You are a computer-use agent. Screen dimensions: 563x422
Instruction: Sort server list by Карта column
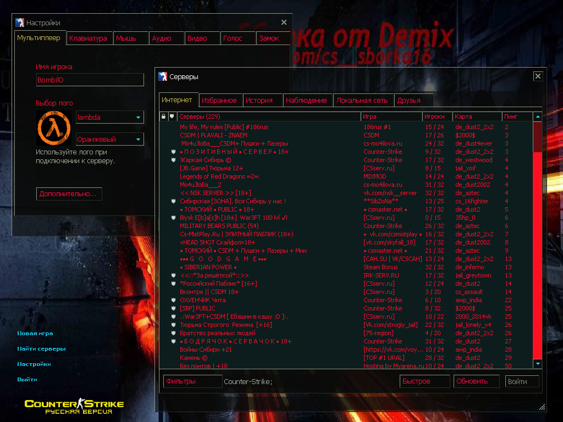point(477,116)
